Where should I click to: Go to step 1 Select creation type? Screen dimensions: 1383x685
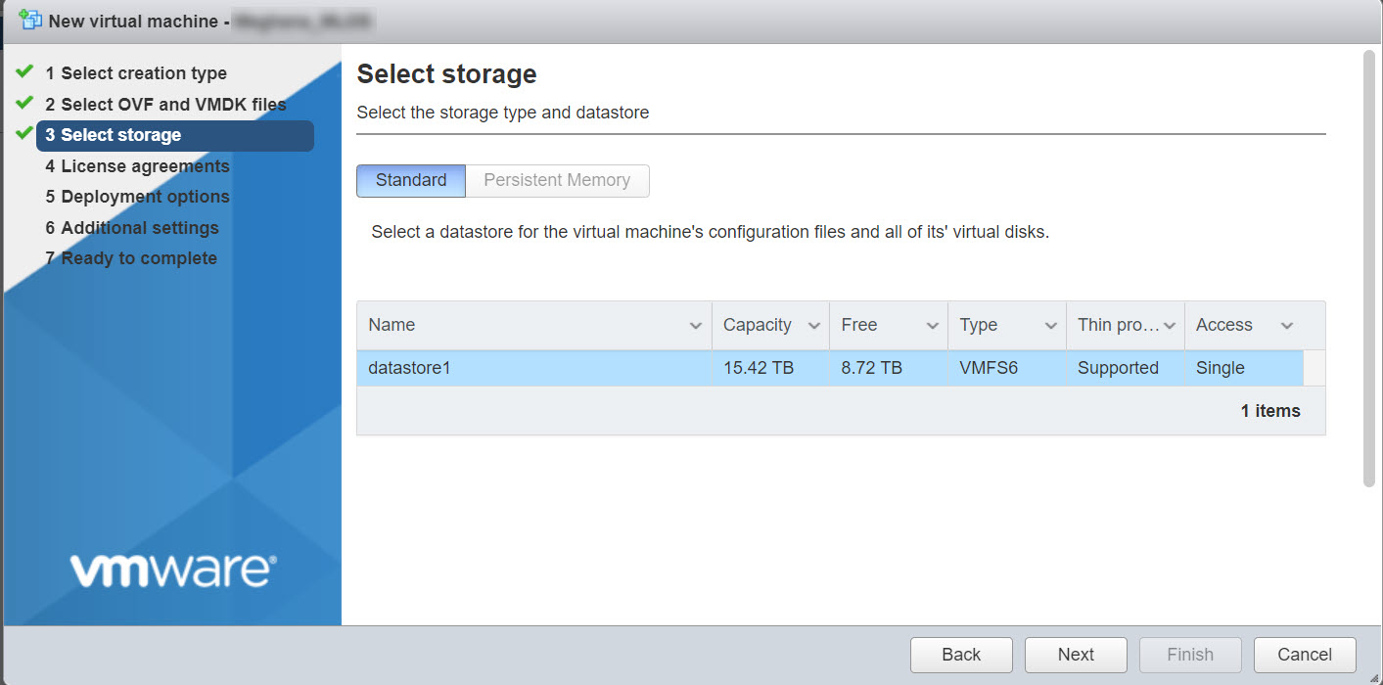click(x=136, y=73)
